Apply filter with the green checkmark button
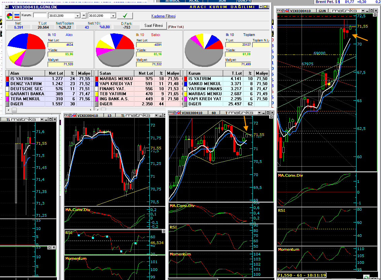 [125, 15]
